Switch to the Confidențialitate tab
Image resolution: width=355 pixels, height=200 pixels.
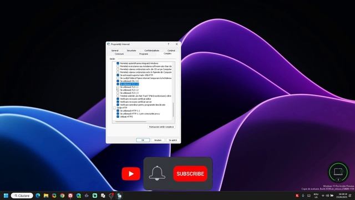pos(151,51)
